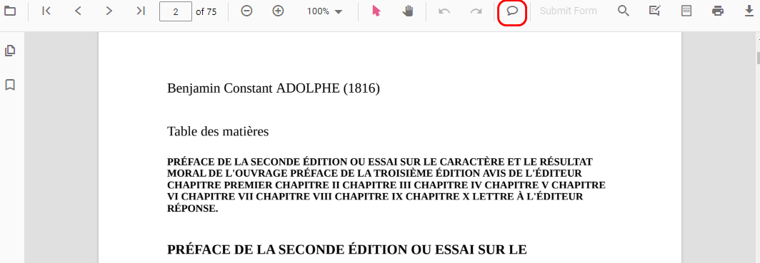760x263 pixels.
Task: Show page thumbnails panel in sidebar
Action: [x=10, y=51]
